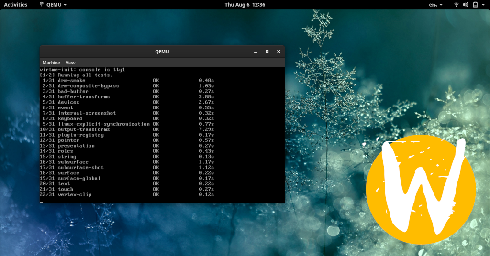Click the 'string' test line
The height and width of the screenshot is (256, 490).
[x=127, y=157]
